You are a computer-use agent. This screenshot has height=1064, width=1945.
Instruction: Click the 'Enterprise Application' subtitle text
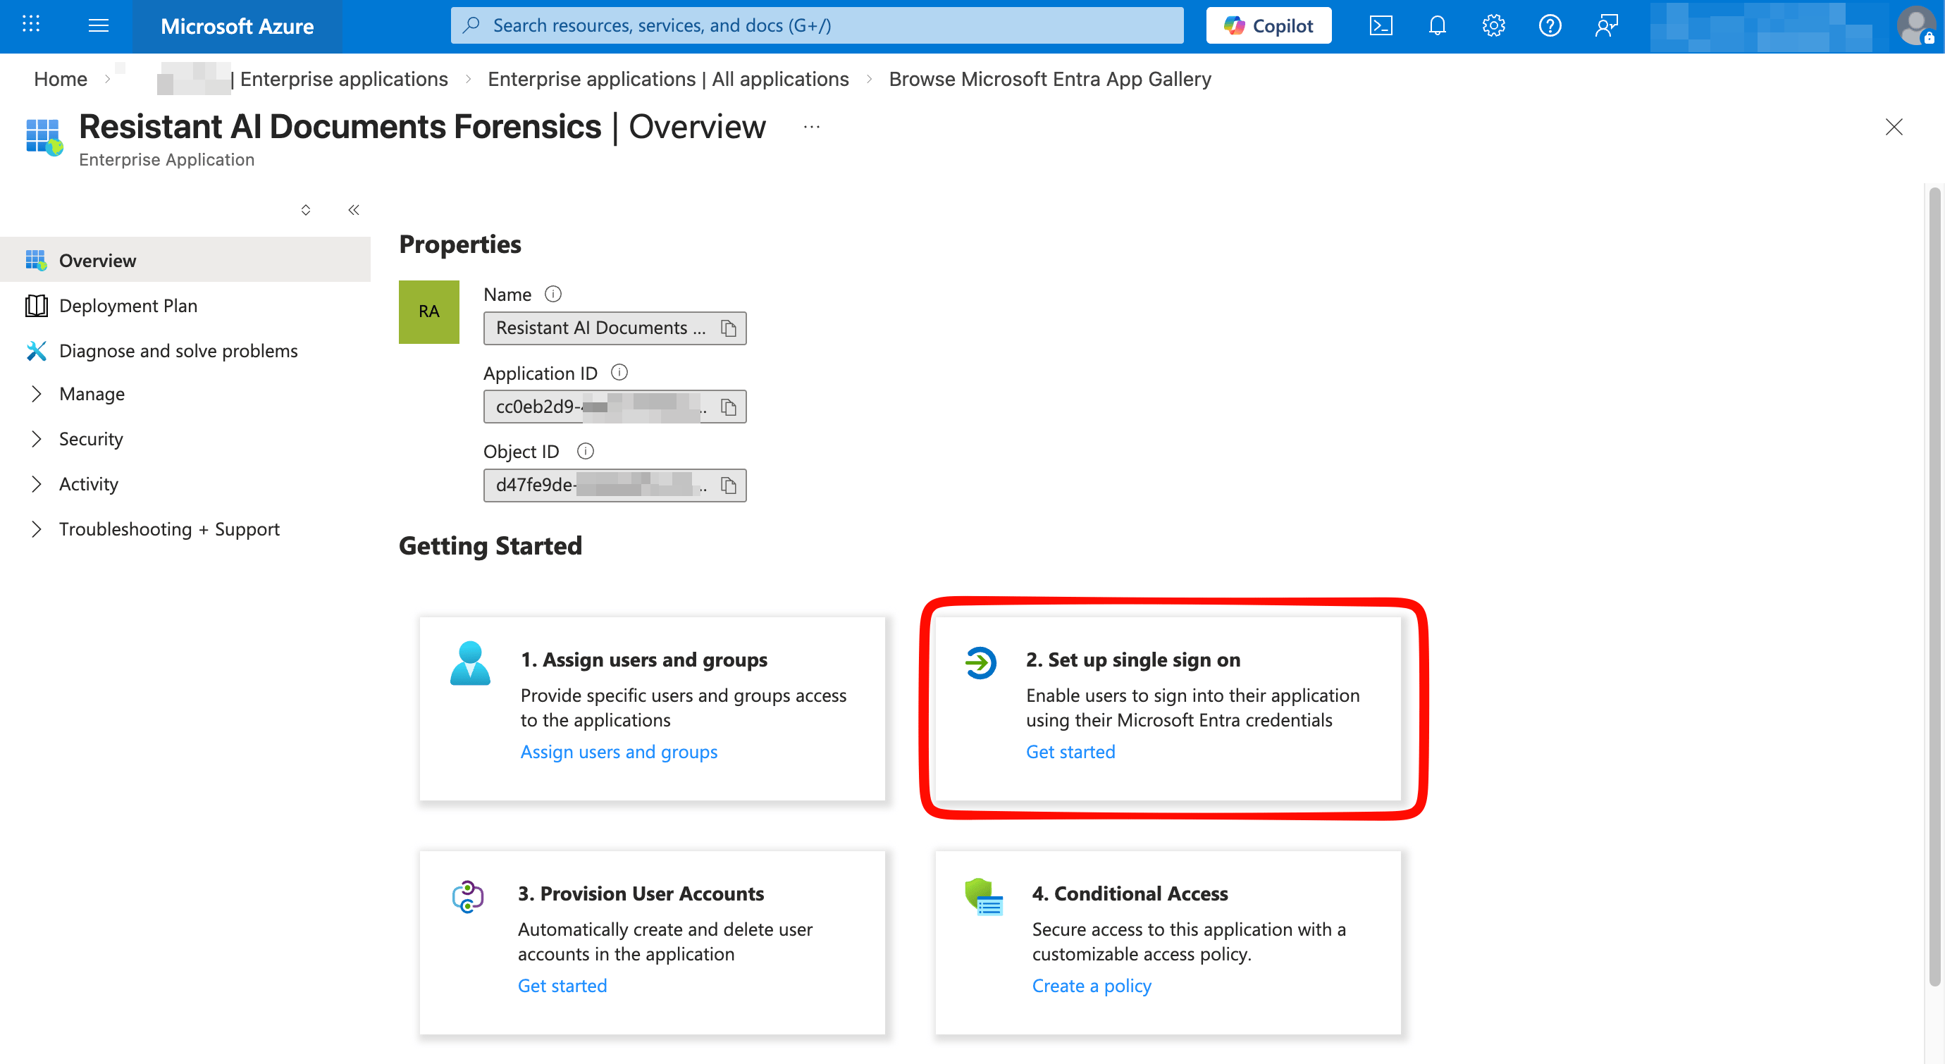167,160
